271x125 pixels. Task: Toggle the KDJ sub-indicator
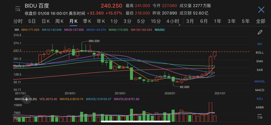(260, 99)
